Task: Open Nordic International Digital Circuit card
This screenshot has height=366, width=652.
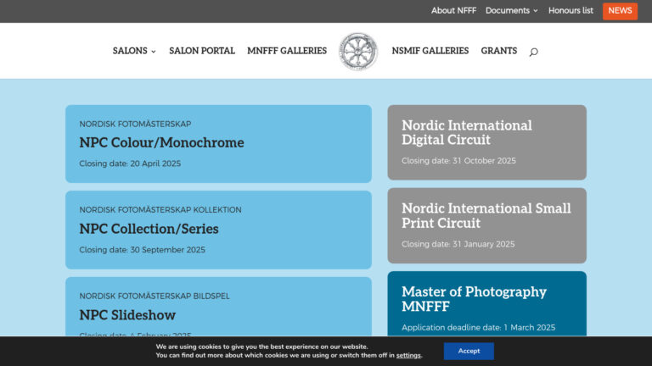Action: pos(486,142)
